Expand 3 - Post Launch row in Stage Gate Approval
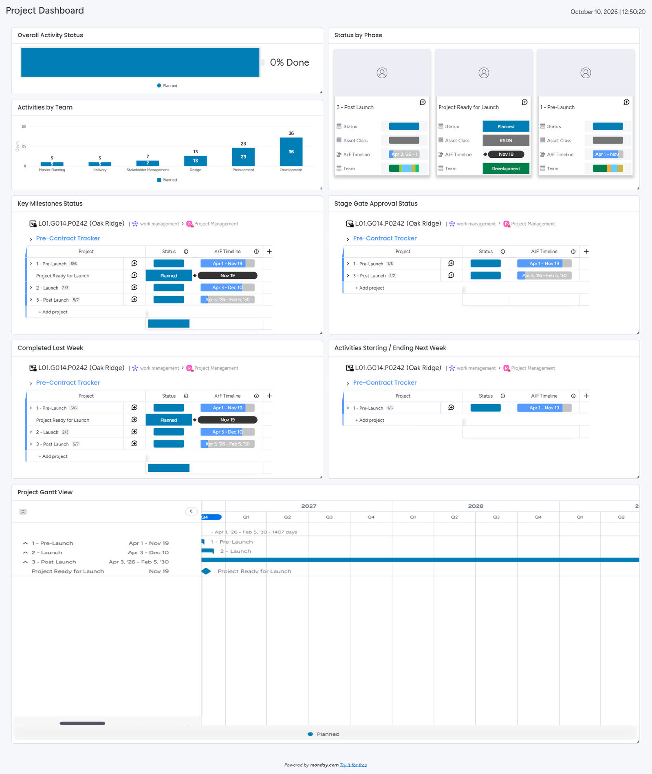The width and height of the screenshot is (652, 774). 348,276
